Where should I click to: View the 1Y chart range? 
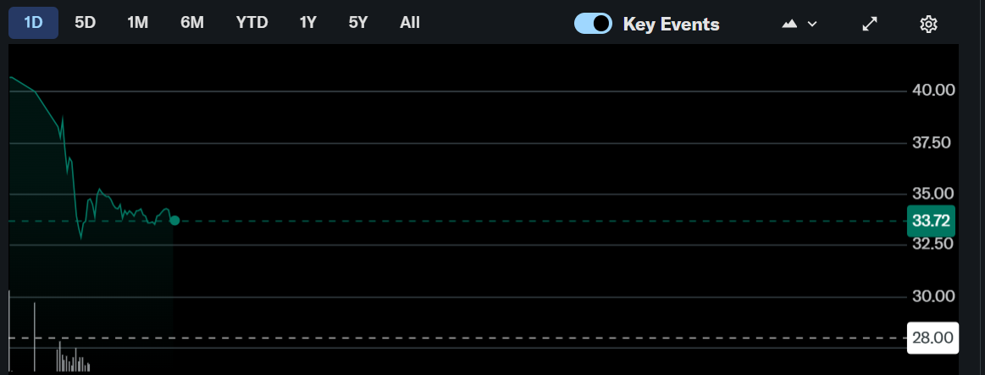coord(307,23)
